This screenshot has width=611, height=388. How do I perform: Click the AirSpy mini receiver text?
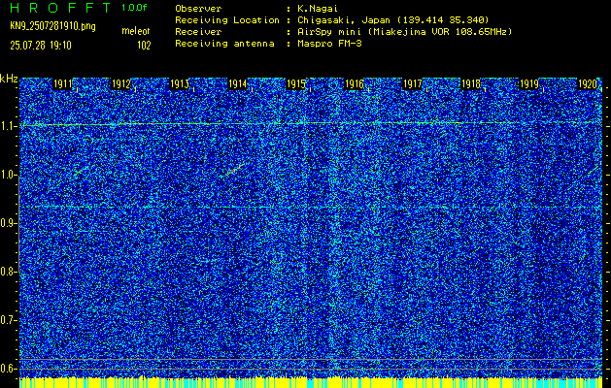(404, 32)
